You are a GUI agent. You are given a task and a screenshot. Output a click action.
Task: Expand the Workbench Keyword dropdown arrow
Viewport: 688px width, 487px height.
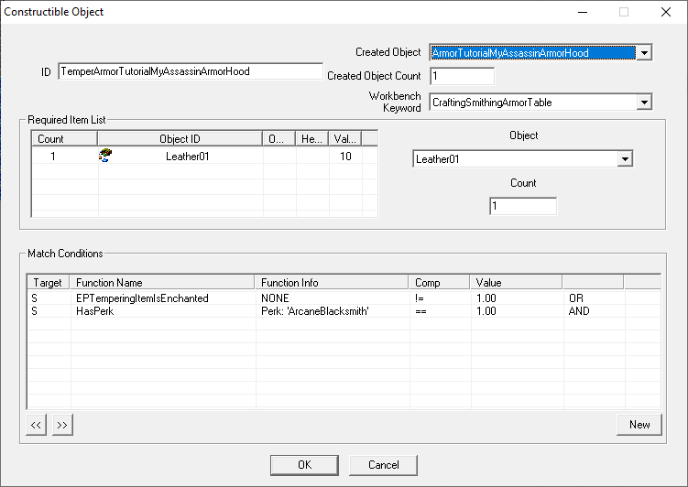(644, 103)
